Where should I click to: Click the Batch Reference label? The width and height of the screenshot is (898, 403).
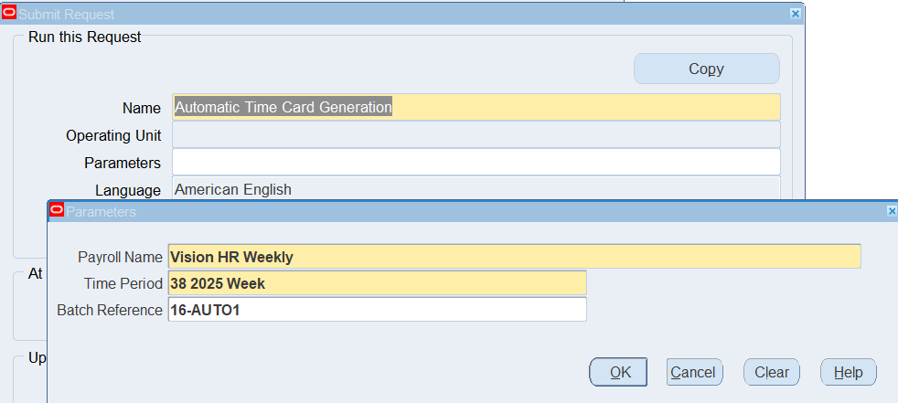[x=110, y=310]
